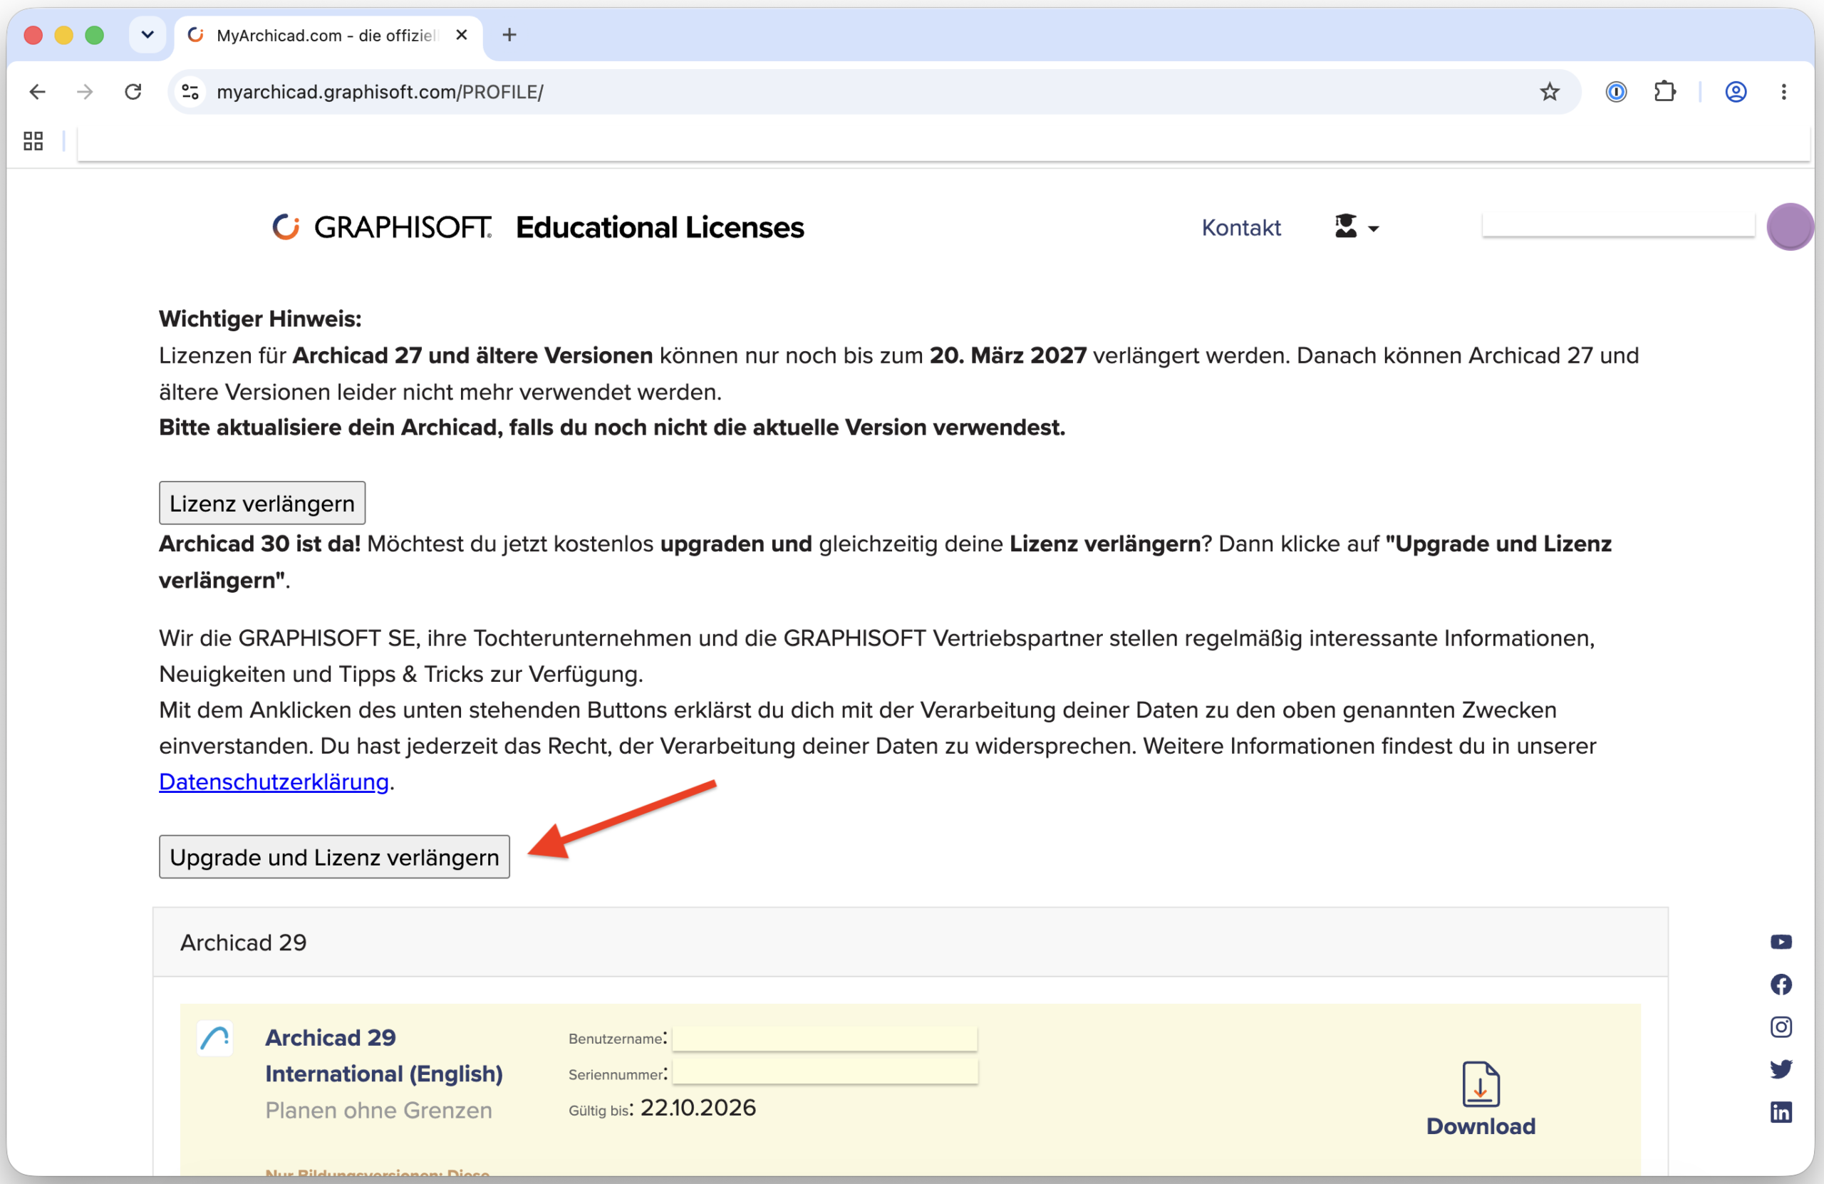This screenshot has width=1824, height=1184.
Task: Close the MyArchicad.com tab
Action: point(462,35)
